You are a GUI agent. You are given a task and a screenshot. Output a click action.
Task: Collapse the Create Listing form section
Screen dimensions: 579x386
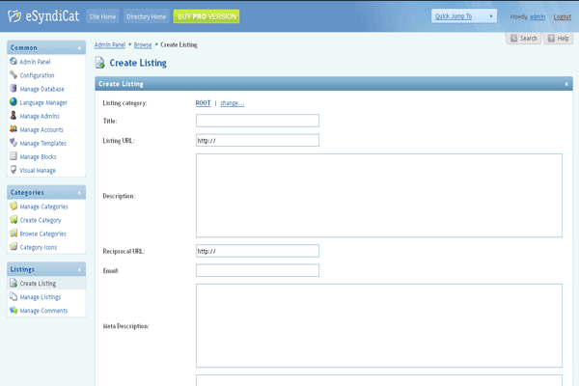pyautogui.click(x=566, y=84)
